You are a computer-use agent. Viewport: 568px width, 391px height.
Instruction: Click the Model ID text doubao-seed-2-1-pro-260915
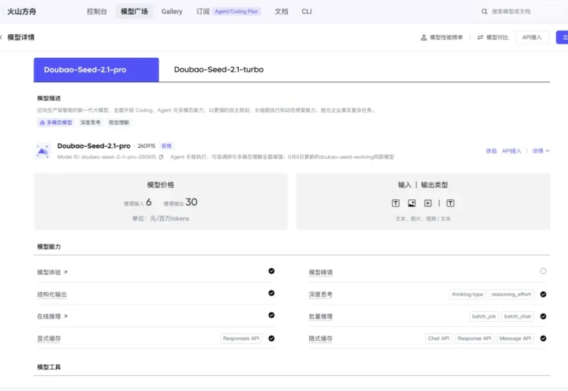(118, 157)
